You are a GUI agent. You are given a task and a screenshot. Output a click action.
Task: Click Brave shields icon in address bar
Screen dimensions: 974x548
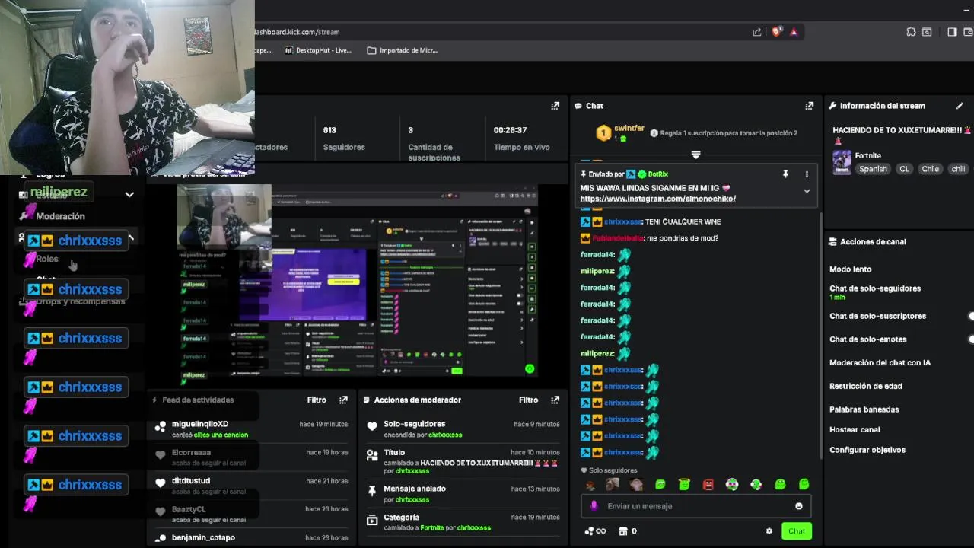tap(776, 32)
